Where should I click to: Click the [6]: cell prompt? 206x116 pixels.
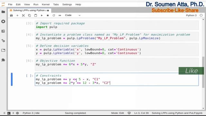(30, 61)
